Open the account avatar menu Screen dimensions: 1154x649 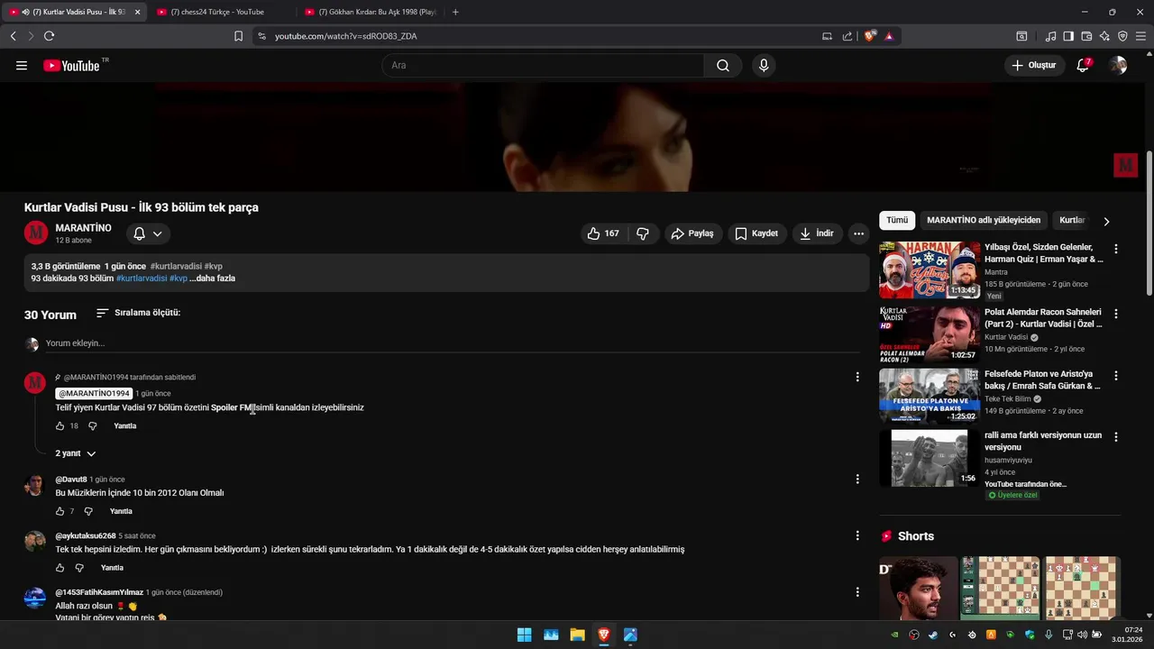[1118, 65]
